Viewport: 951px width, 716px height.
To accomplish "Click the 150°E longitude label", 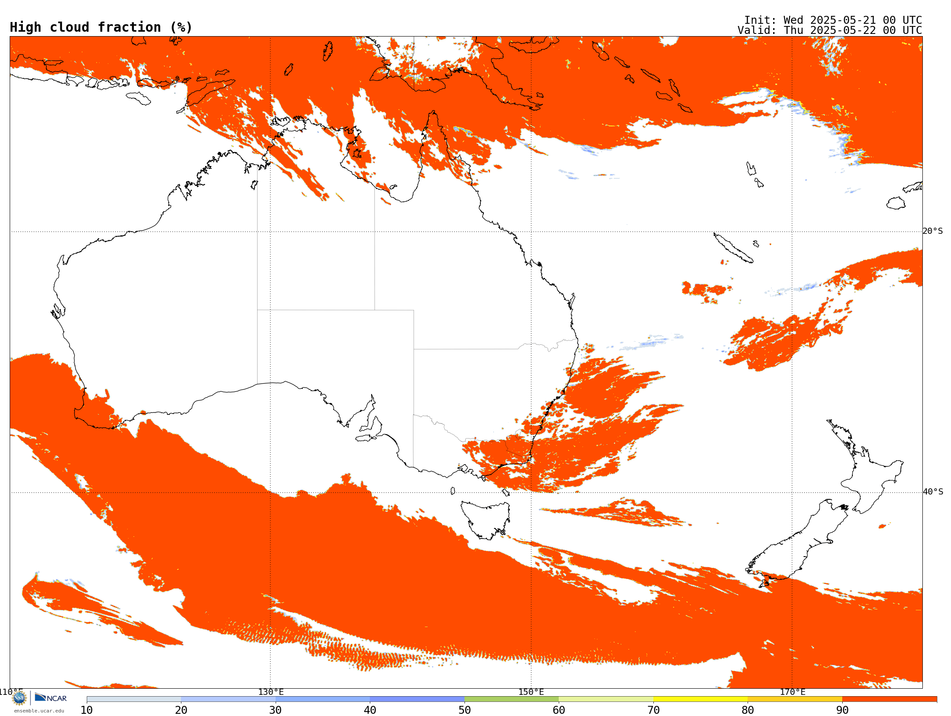I will pyautogui.click(x=531, y=692).
